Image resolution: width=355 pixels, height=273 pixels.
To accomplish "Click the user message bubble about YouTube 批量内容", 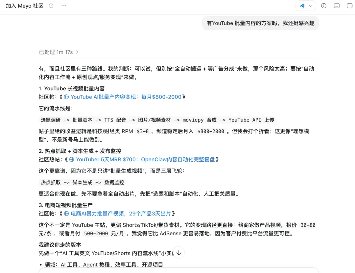I will tap(260, 23).
